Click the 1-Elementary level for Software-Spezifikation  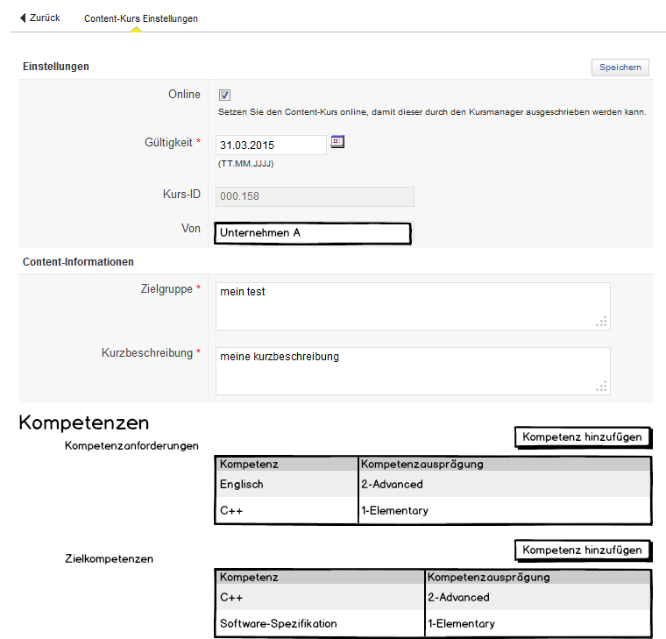point(461,623)
